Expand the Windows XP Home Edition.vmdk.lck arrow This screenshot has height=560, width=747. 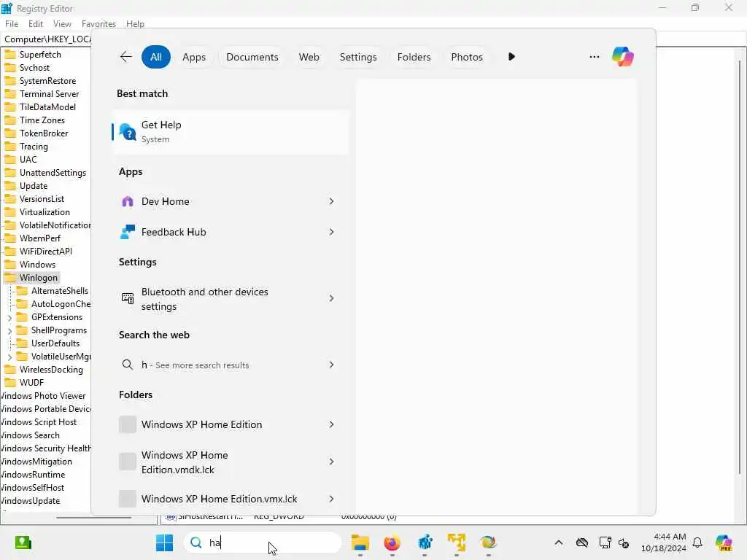332,462
